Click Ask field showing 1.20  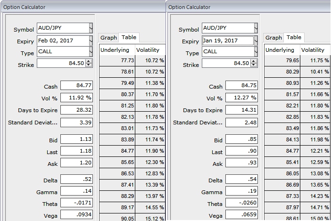(x=77, y=163)
